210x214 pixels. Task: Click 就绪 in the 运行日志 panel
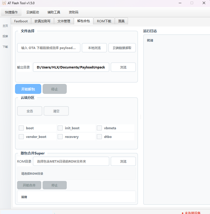click(x=150, y=40)
